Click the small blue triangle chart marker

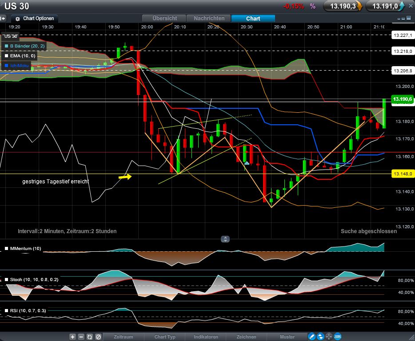[x=247, y=163]
